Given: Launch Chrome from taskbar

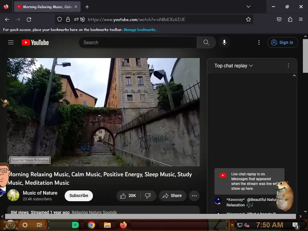Looking at the screenshot, I should [x=91, y=225].
